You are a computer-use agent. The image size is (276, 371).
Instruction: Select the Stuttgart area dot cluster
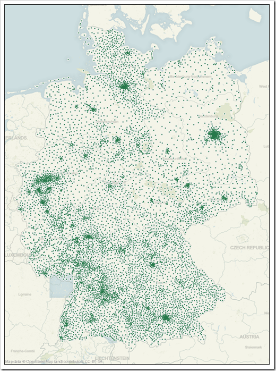click(x=103, y=292)
